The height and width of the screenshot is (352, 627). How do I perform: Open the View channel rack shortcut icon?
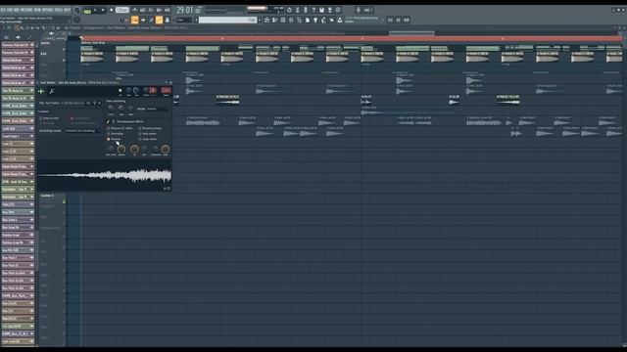coord(283,20)
